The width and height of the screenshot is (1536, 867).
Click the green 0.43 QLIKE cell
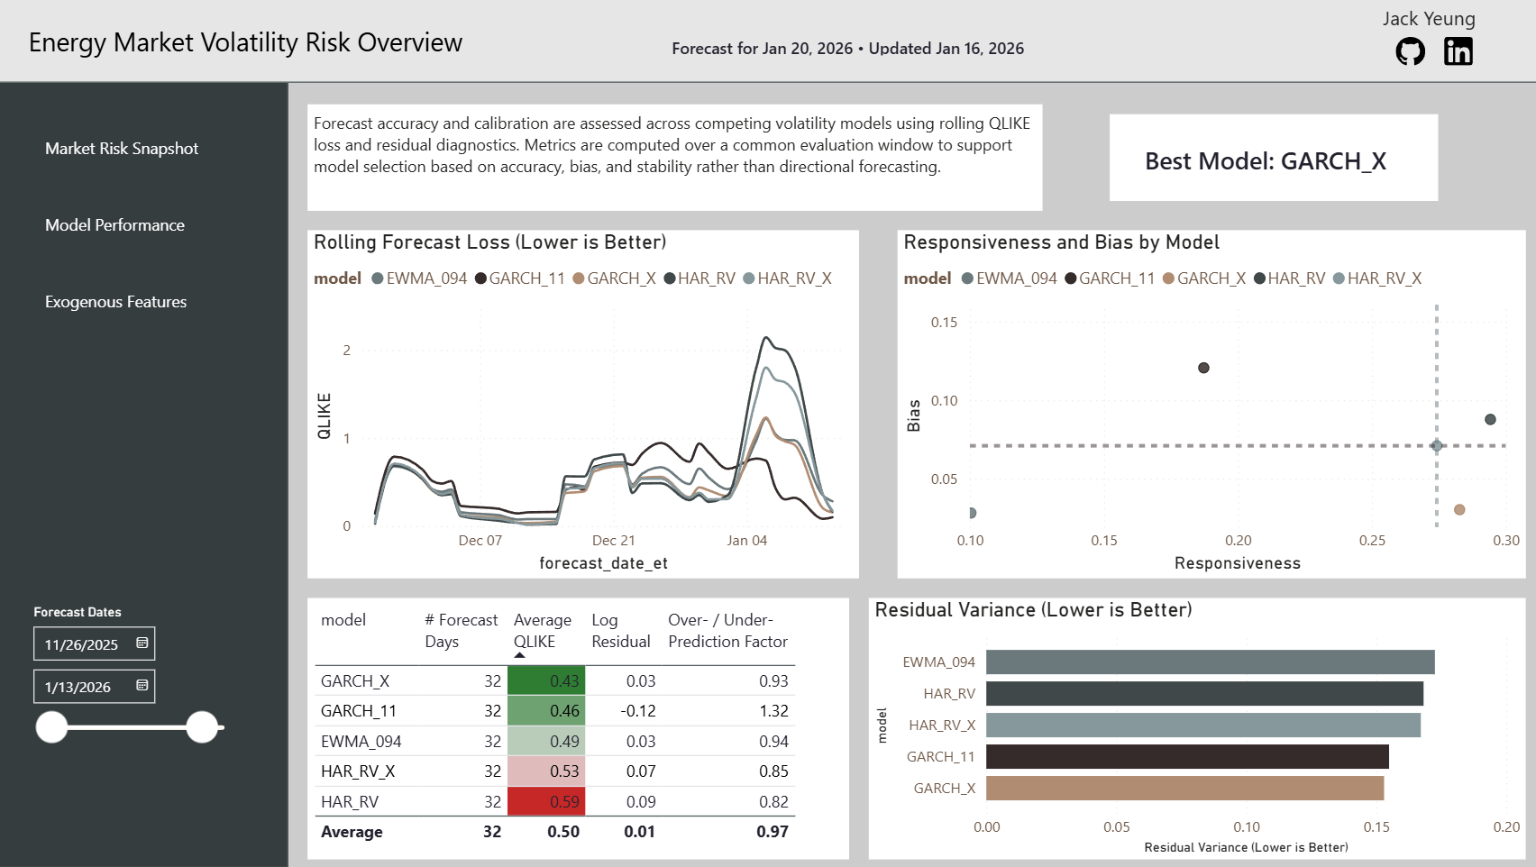[x=546, y=680]
